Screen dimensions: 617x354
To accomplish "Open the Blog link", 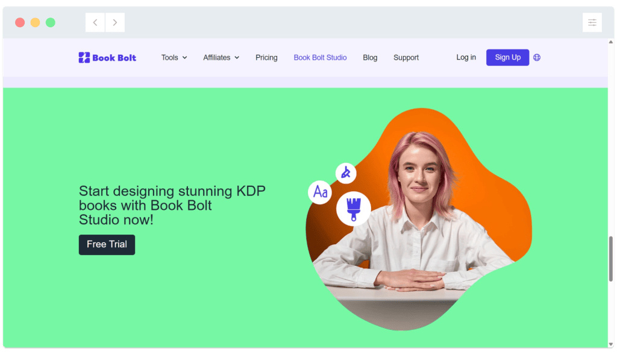I will 370,57.
